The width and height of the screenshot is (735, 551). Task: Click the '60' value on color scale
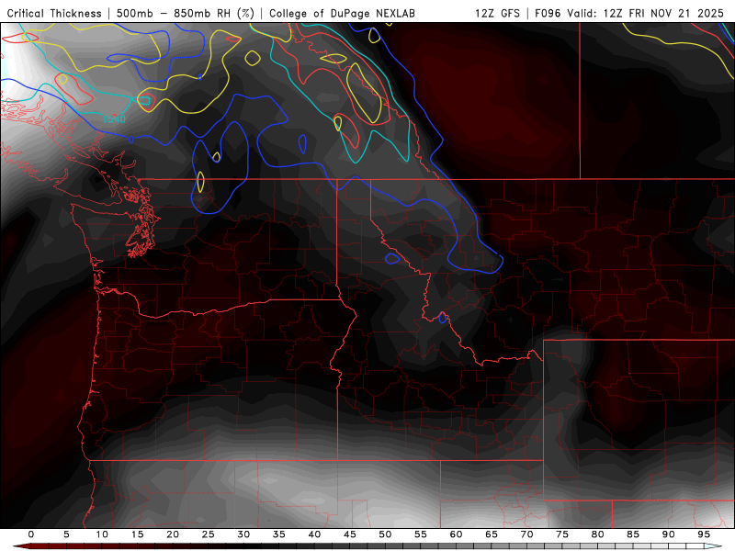[x=456, y=534]
